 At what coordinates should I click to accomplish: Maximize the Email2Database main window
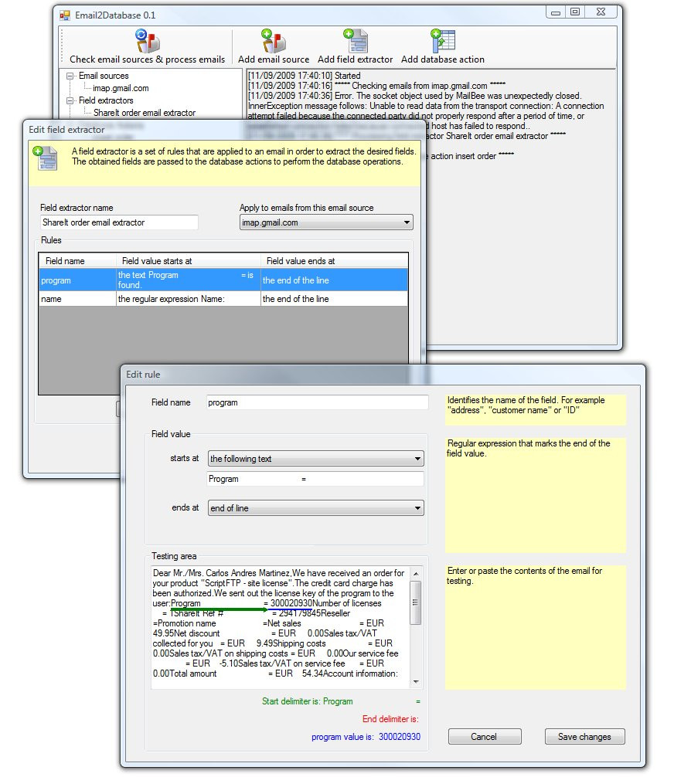[x=575, y=12]
